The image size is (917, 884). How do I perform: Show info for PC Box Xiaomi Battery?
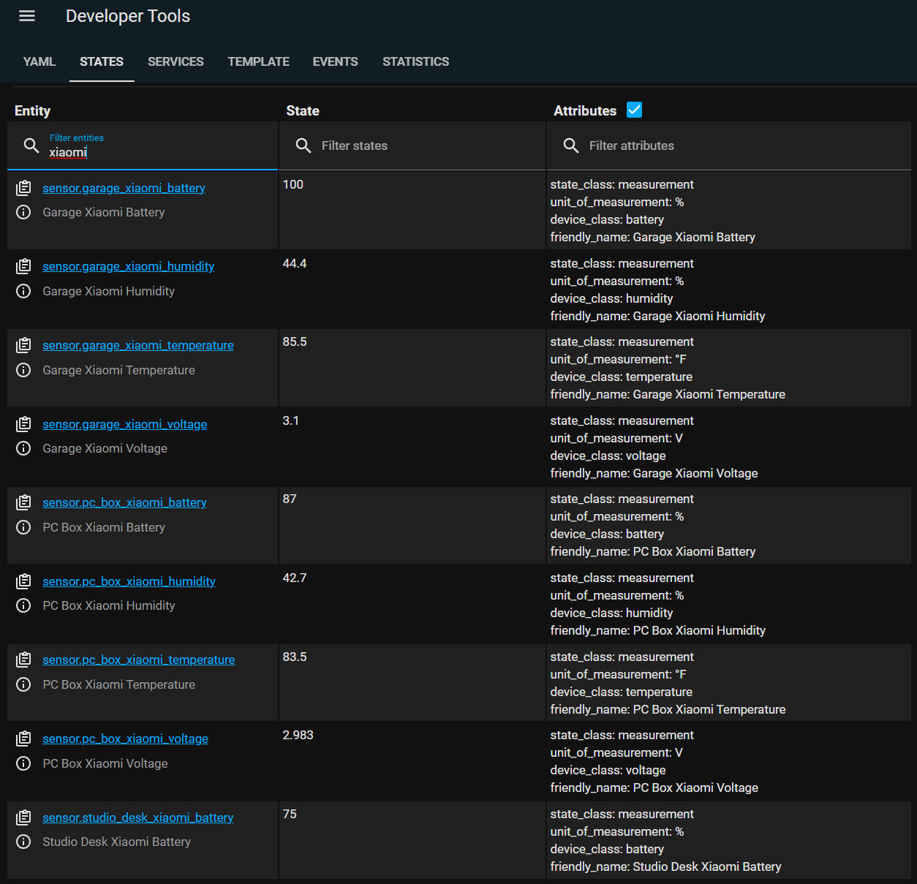23,527
